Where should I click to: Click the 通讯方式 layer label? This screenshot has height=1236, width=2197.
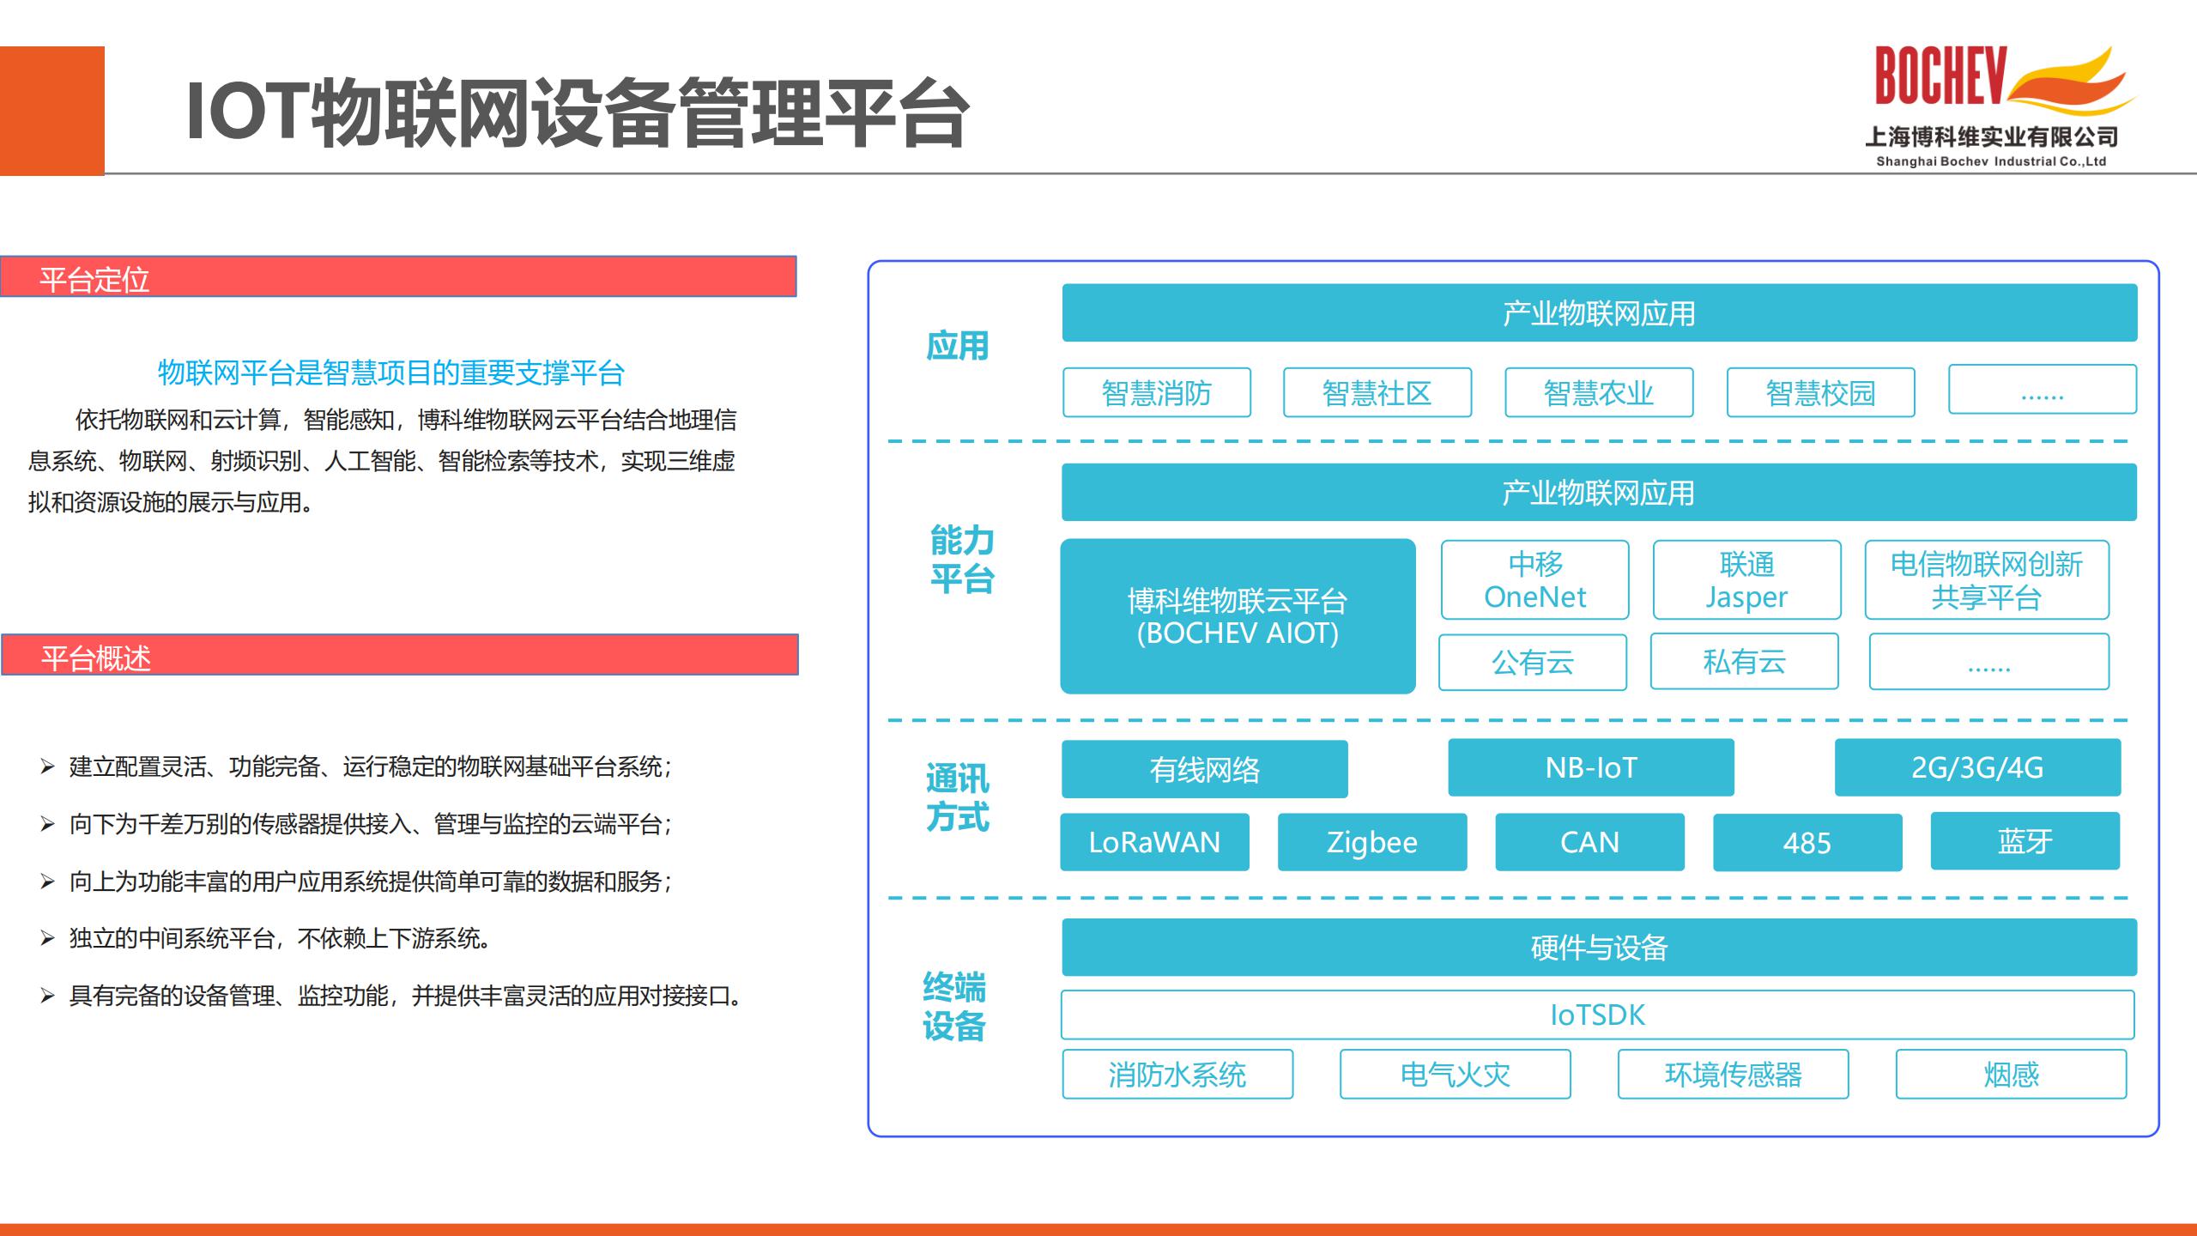tap(958, 797)
